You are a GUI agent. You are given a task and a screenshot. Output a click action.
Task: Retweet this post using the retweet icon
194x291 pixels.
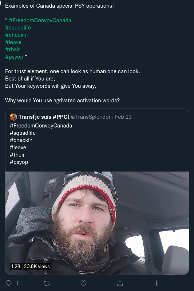point(47,283)
